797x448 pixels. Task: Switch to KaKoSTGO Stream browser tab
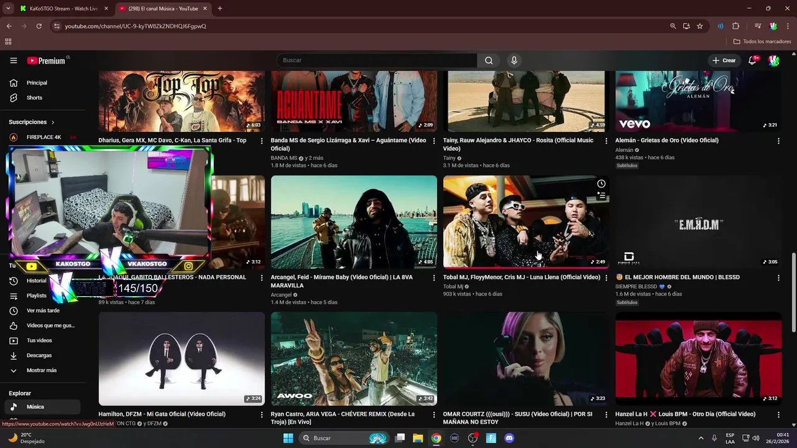(64, 8)
